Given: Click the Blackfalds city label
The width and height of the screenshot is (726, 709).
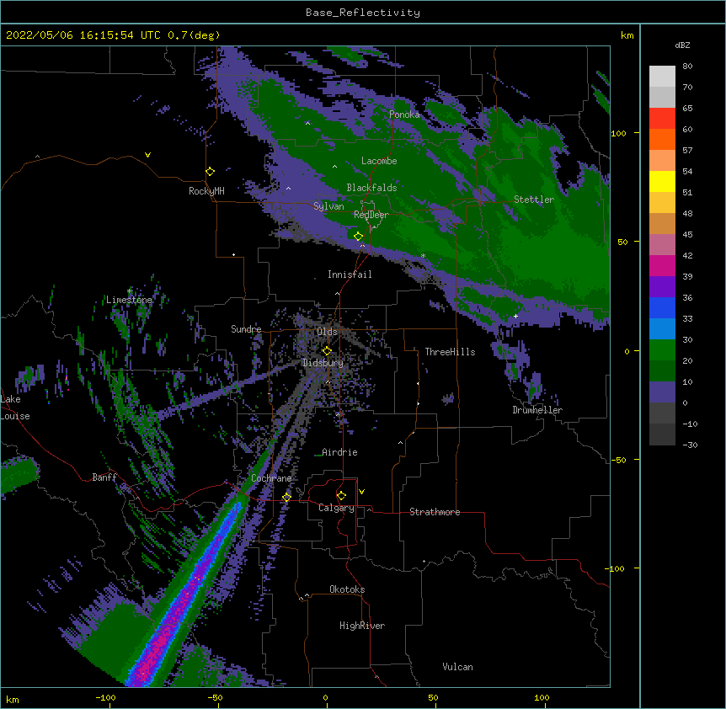Looking at the screenshot, I should click(x=371, y=188).
